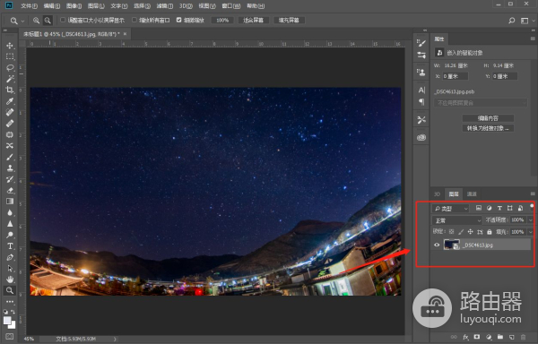
Task: Hide the _DSC4613.jpg layer with eye icon
Action: pos(437,245)
